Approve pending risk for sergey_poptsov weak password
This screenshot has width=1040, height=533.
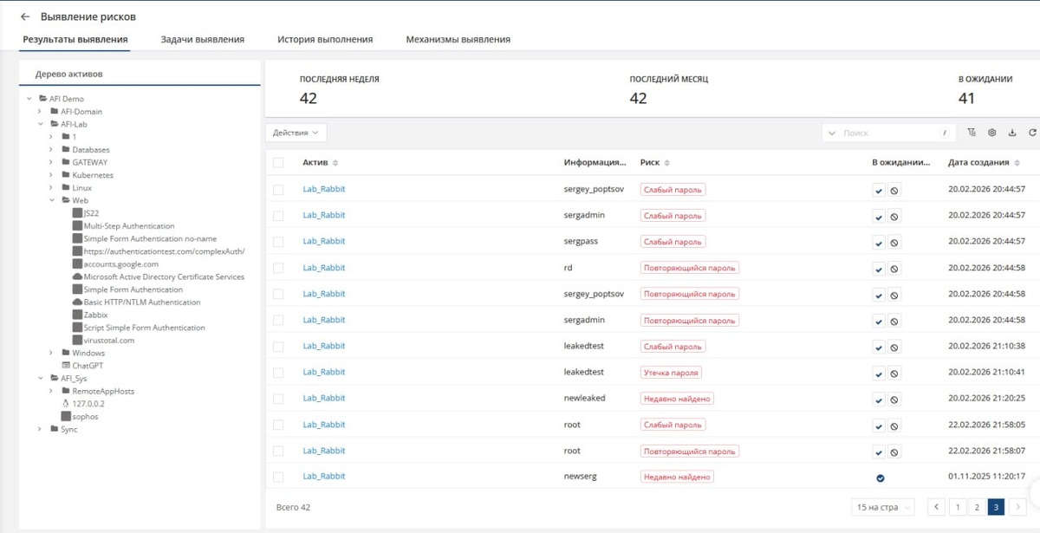(879, 191)
